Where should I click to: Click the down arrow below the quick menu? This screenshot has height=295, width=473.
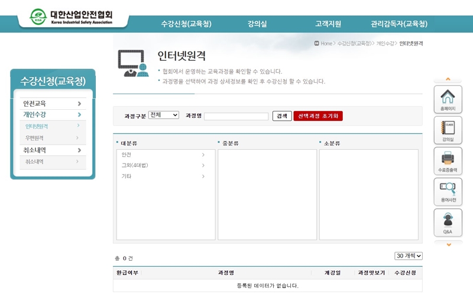(449, 245)
